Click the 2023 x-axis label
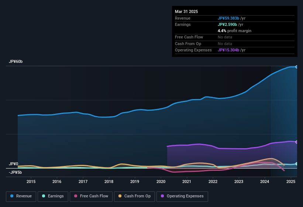Viewport: 303px width, 207px height. (239, 181)
